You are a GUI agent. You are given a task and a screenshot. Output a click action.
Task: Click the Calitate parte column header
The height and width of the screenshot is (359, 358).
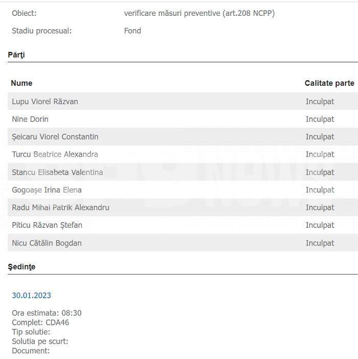click(329, 83)
